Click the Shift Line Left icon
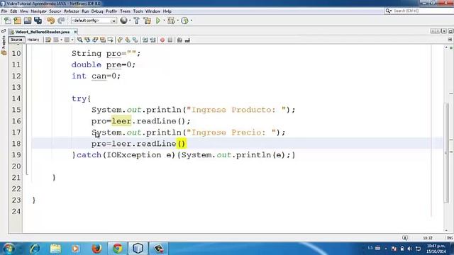This screenshot has width=454, height=255. (x=145, y=40)
